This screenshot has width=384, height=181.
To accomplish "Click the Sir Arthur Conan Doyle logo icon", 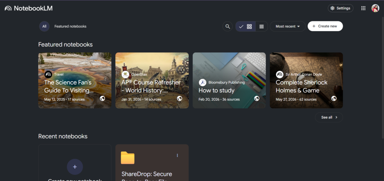I will click(280, 74).
